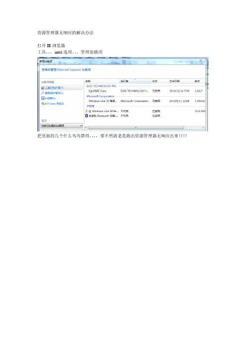Select the EgisPBIE Class add-on row
246x348 pixels.
point(145,91)
